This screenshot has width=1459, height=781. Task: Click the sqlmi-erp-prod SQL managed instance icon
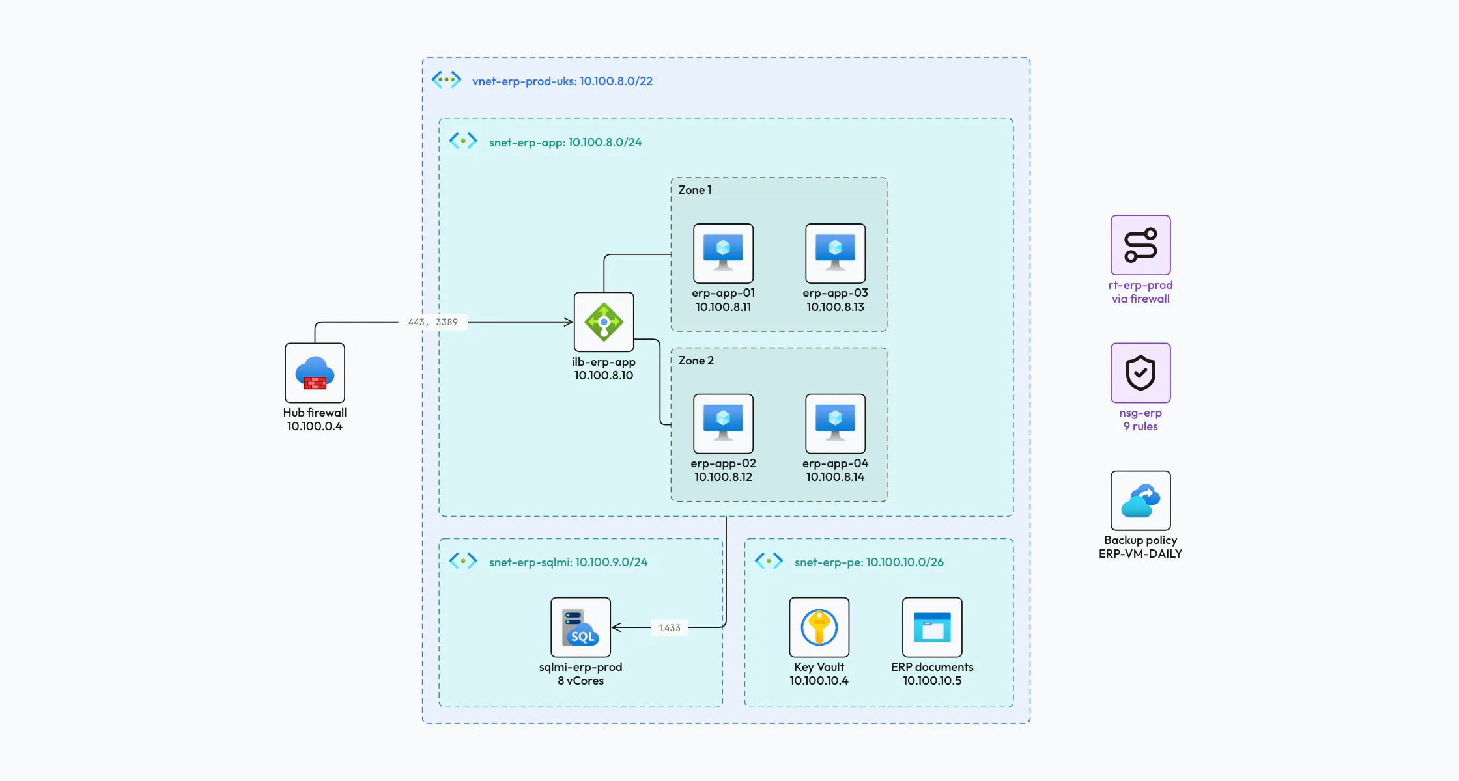[x=580, y=627]
